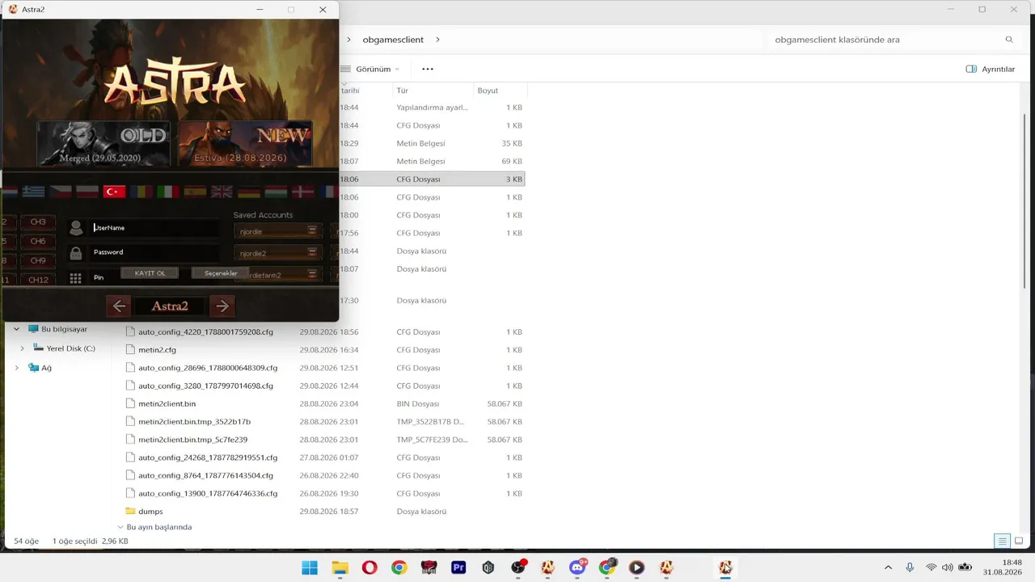Launch Opera browser from taskbar

pos(370,567)
